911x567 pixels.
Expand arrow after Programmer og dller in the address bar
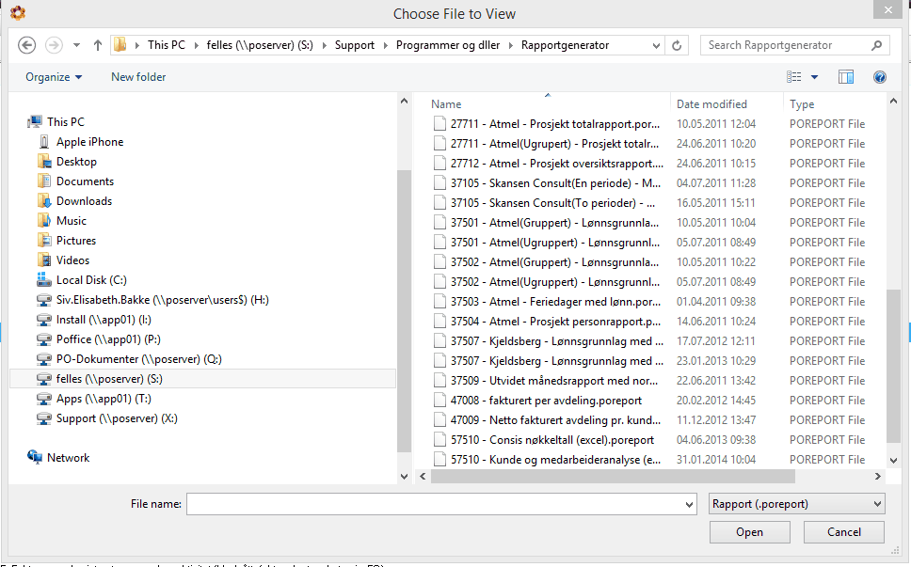tap(511, 45)
